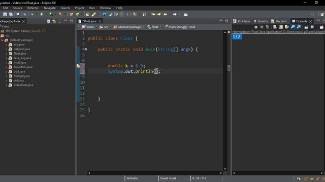325x182 pixels.
Task: Click the warning marker beside line 7
Action: tap(78, 66)
